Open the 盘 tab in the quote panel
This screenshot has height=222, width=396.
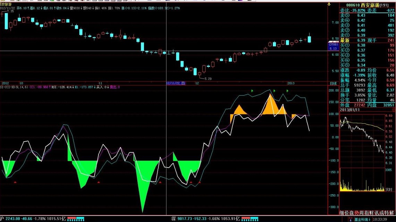[352, 213]
